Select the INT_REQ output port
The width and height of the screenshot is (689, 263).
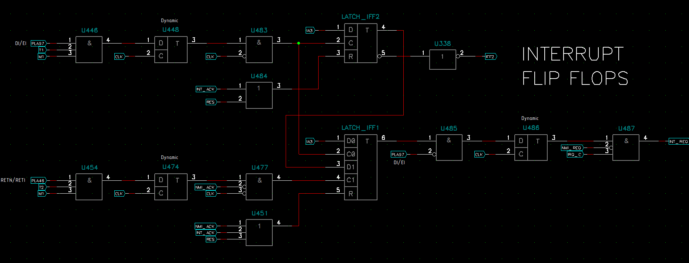[x=678, y=142]
